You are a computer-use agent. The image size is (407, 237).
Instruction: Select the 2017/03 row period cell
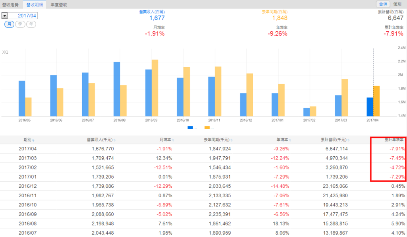click(27, 158)
